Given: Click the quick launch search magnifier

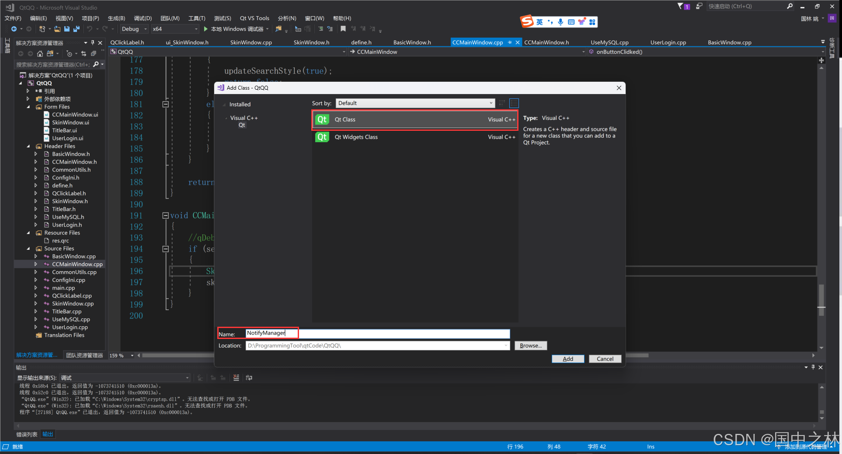Looking at the screenshot, I should click(x=790, y=6).
